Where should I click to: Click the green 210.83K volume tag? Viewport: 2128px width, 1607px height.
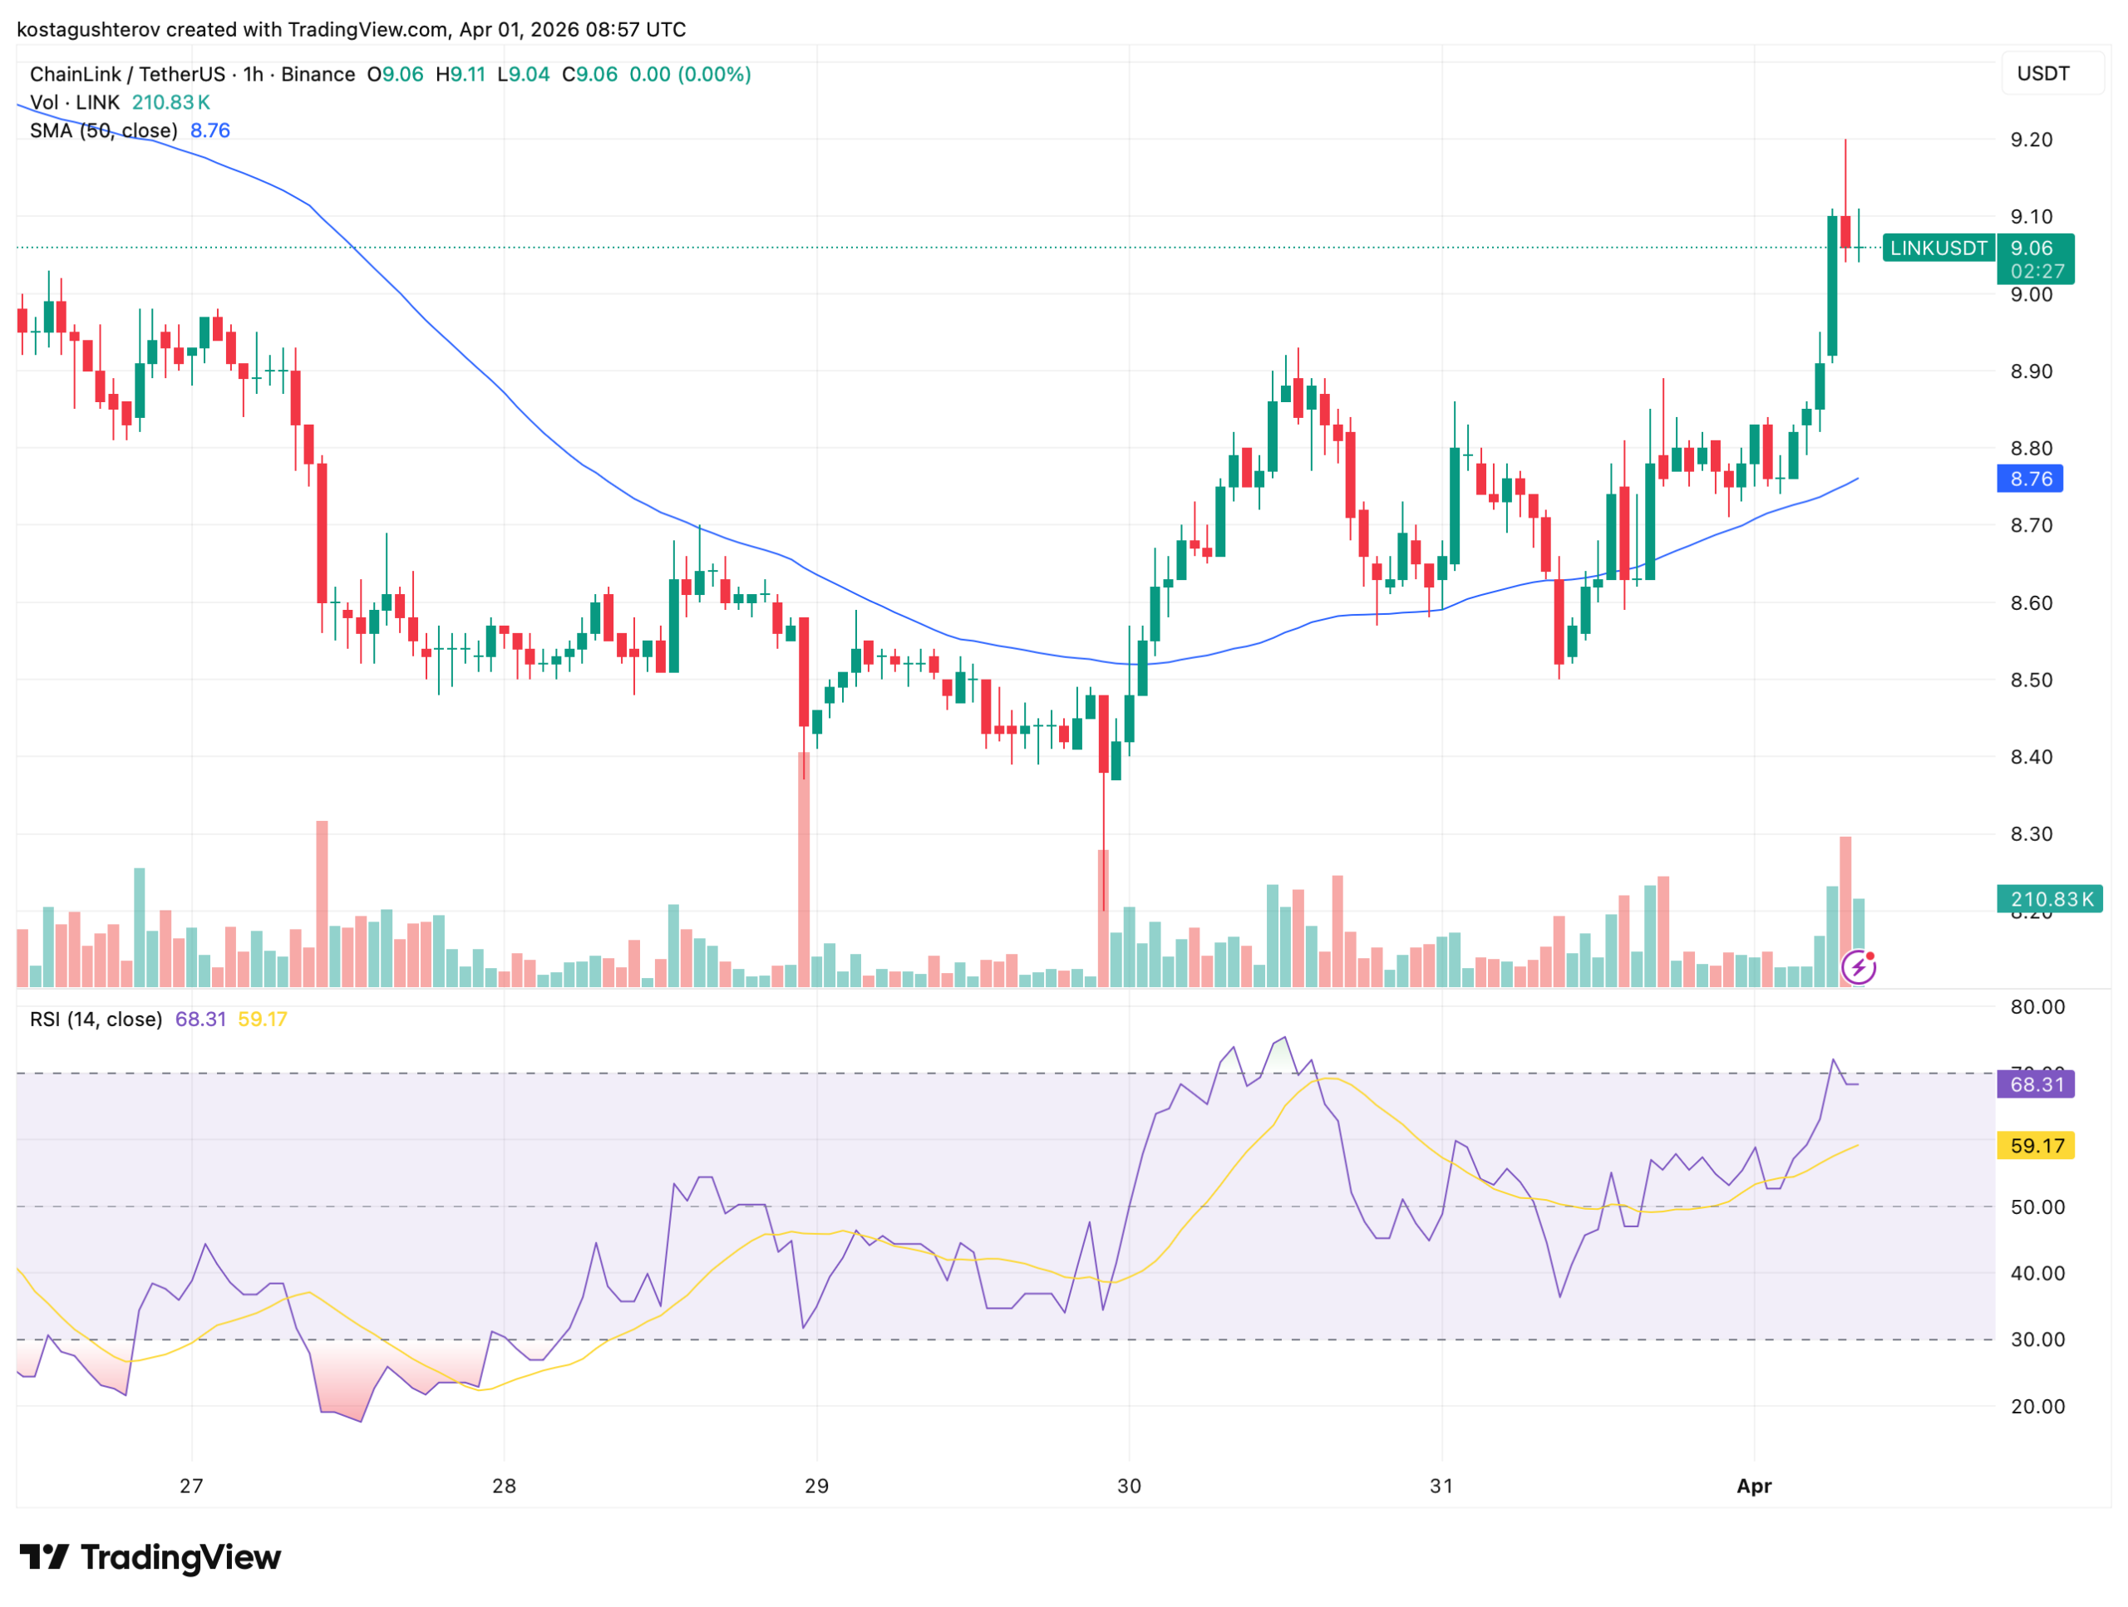2049,899
